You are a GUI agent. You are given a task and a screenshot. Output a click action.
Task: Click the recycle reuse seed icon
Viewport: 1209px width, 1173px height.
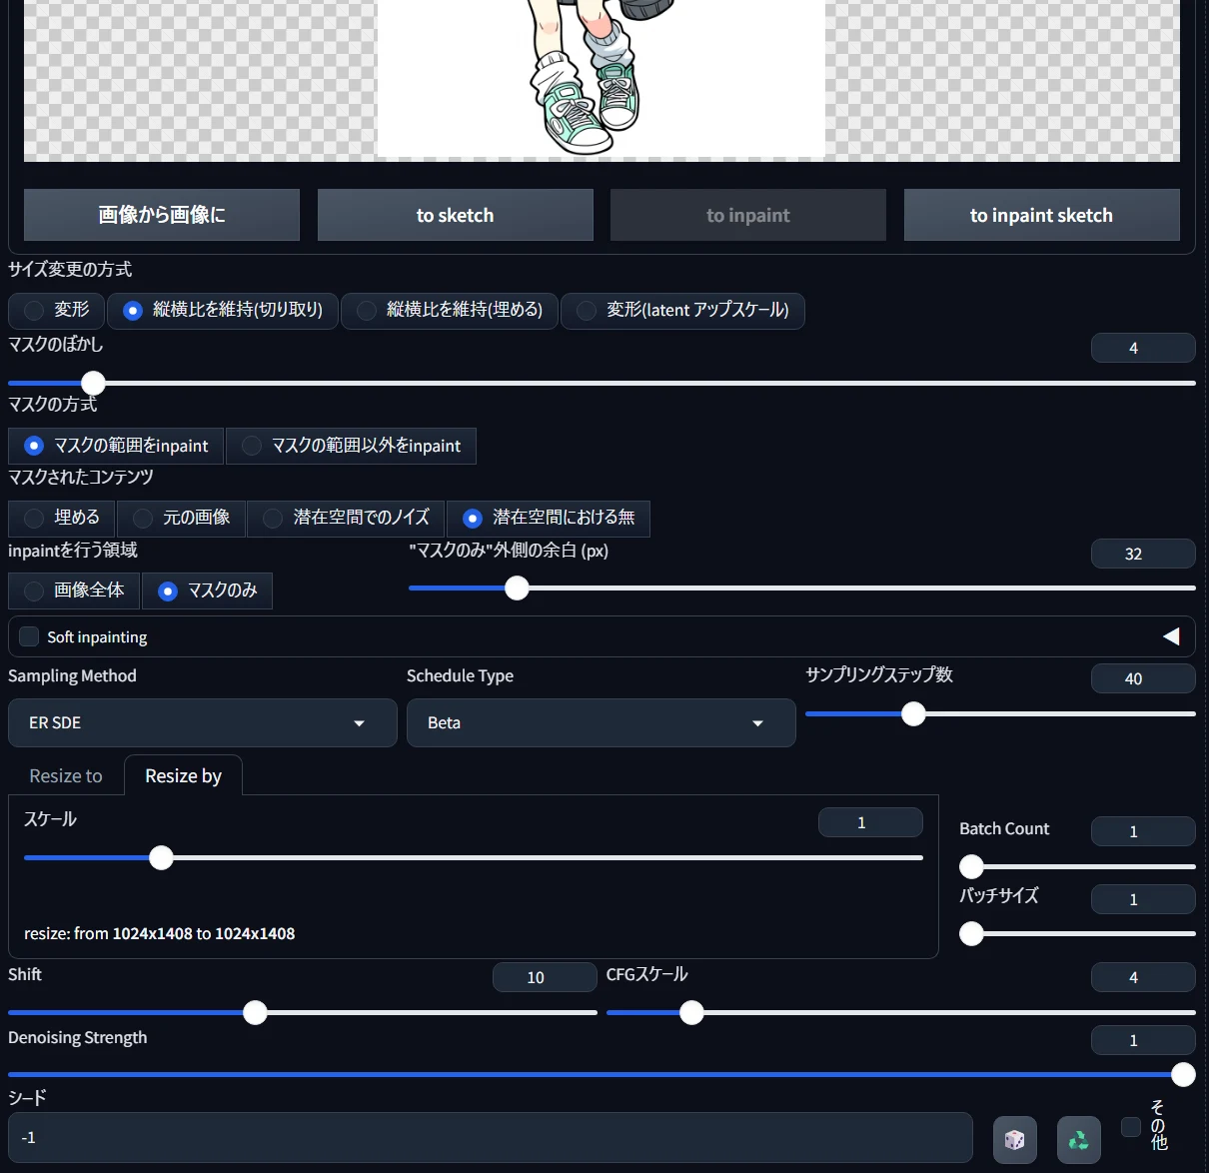[1078, 1139]
